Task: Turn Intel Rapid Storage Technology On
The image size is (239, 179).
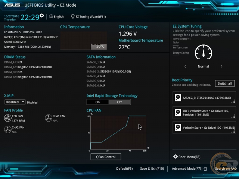Action: click(x=97, y=102)
